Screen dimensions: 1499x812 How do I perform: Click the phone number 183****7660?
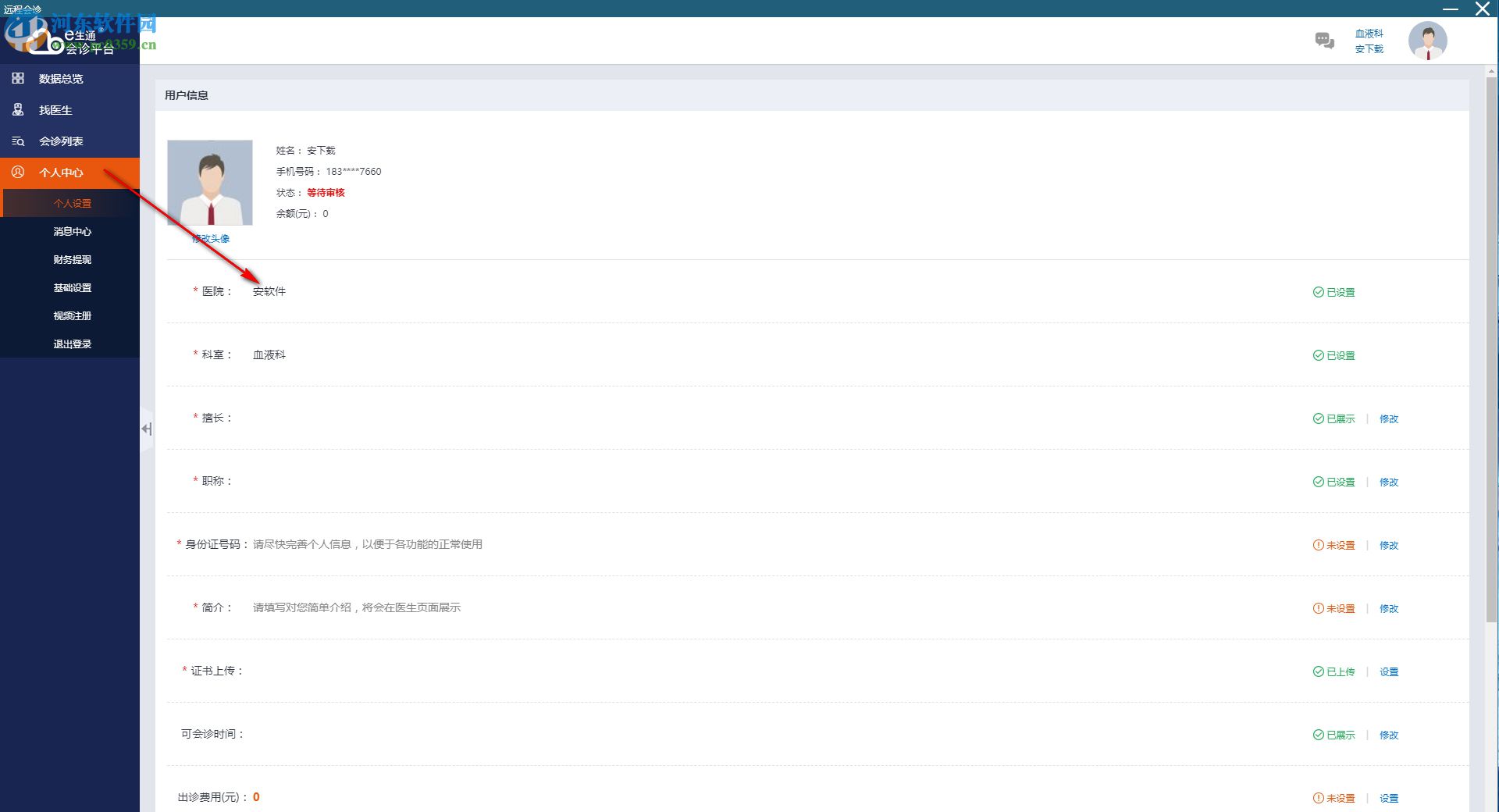pos(354,171)
